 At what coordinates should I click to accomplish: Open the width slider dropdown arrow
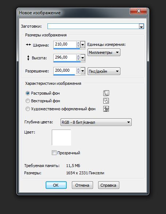[83, 44]
